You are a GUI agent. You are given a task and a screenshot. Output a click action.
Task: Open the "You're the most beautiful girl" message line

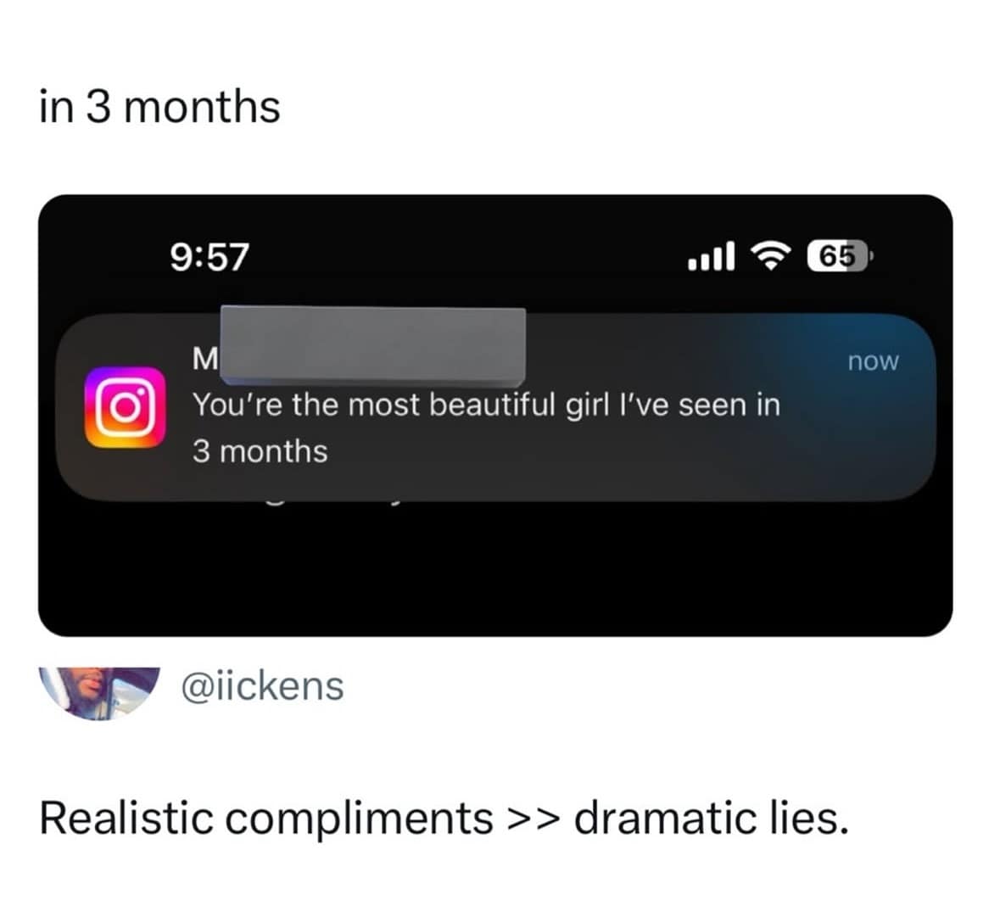[485, 405]
